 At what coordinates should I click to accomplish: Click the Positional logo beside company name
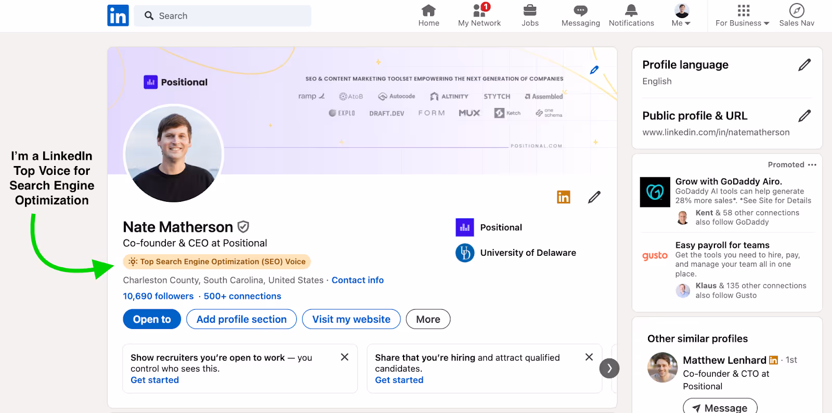click(x=465, y=227)
